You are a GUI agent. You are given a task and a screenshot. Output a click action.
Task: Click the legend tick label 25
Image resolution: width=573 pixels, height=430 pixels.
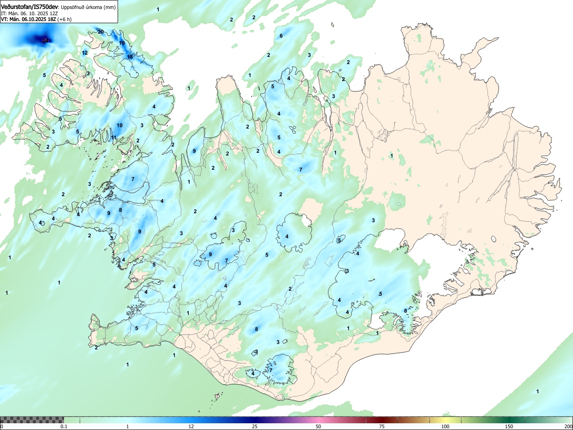pos(255,426)
